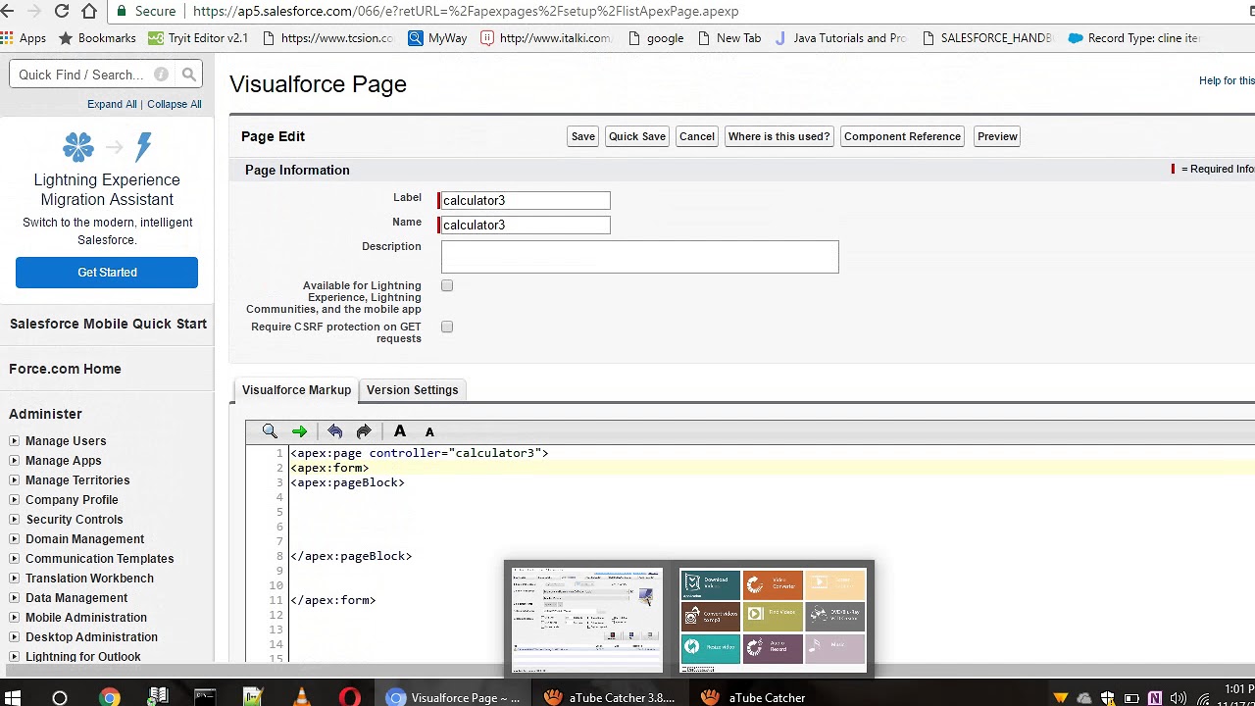The width and height of the screenshot is (1255, 706).
Task: Open Opera browser from taskbar
Action: click(x=349, y=697)
